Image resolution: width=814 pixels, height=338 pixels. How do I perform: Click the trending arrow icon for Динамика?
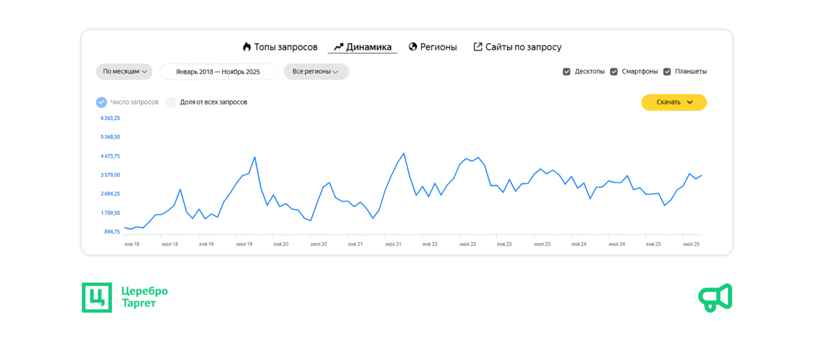338,47
